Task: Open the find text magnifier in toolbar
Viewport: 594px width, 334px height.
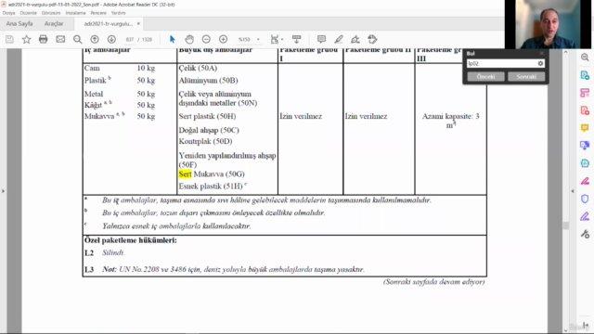Action: [x=77, y=39]
